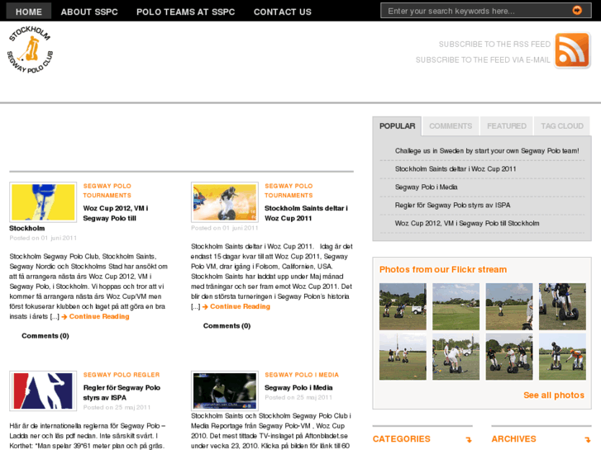Open popular post Stockholm Saints deltar i Woz Cup 2011

(x=456, y=169)
